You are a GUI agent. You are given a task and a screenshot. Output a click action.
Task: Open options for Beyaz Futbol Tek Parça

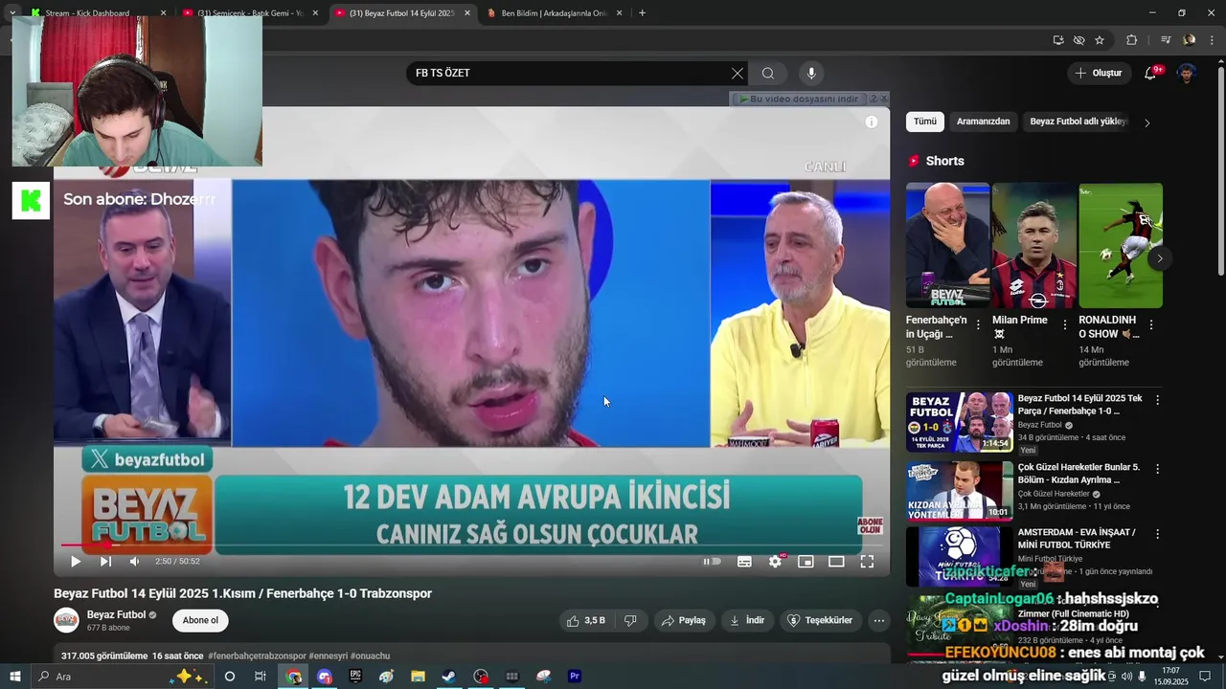tap(1157, 400)
